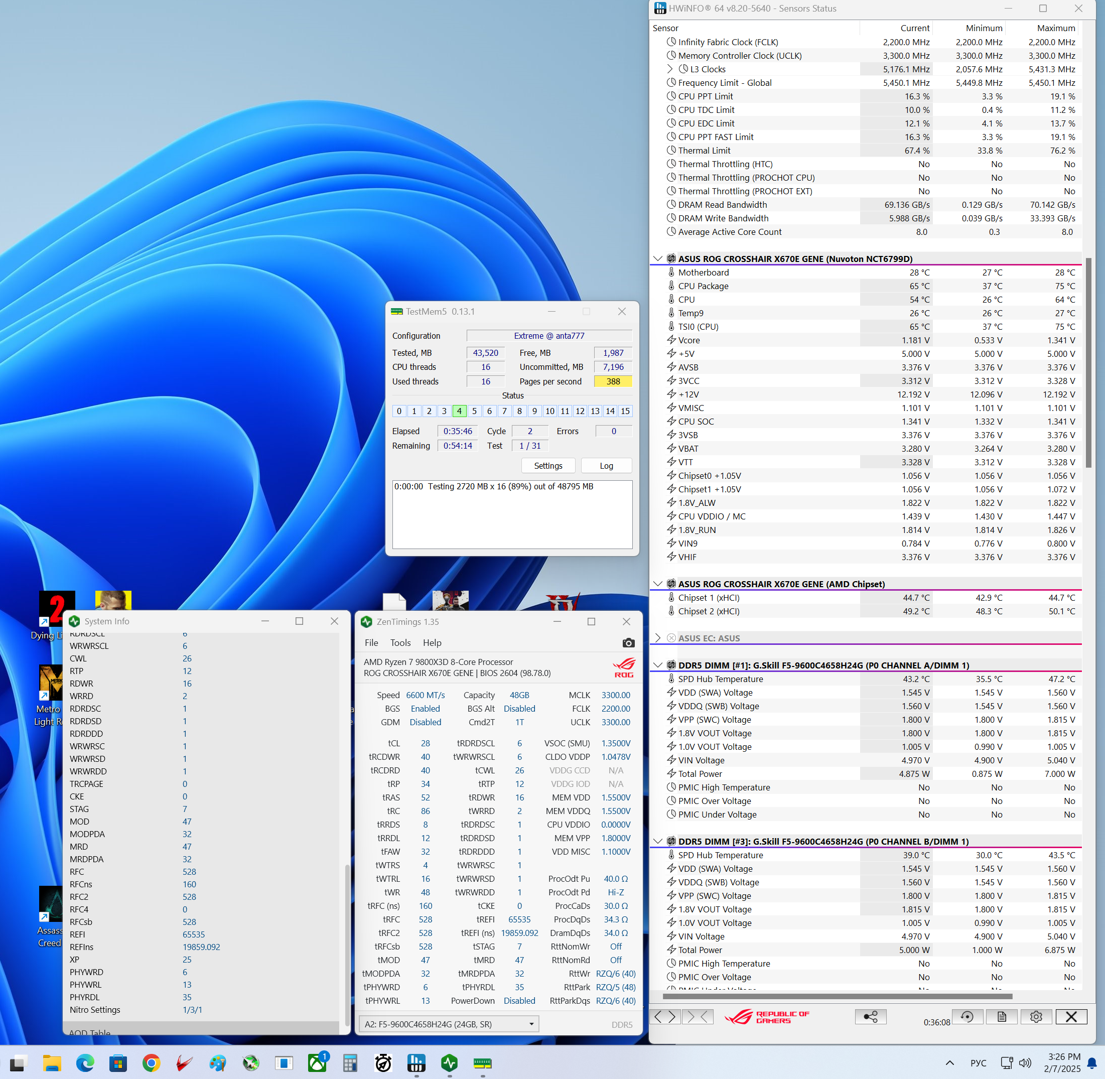Click HWiNFO expand columns arrows button
Image resolution: width=1105 pixels, height=1079 pixels.
665,1017
